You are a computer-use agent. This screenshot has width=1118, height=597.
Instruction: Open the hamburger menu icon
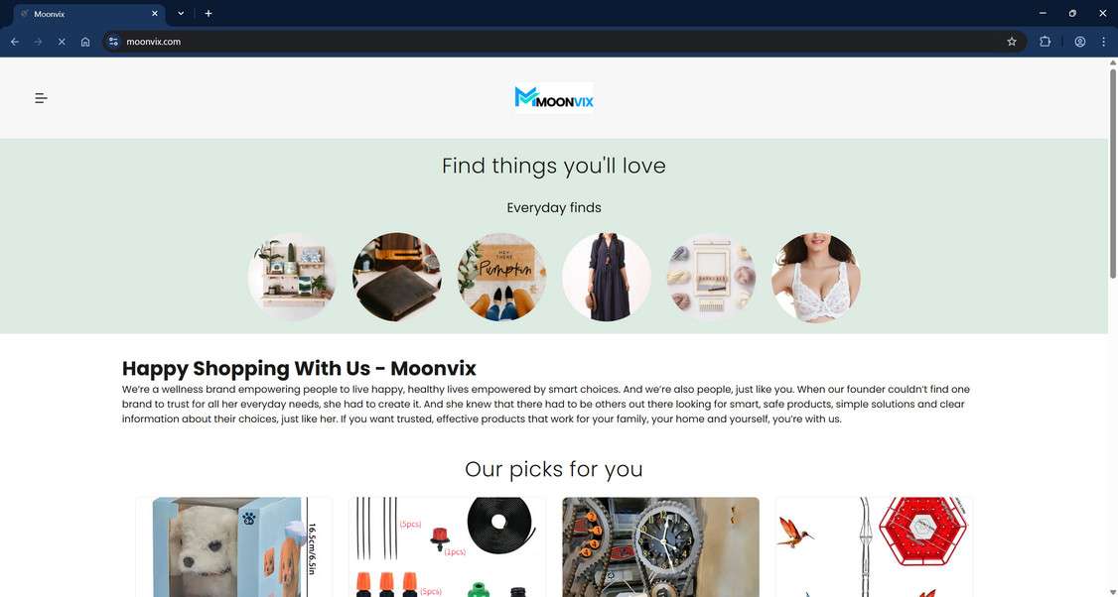(42, 98)
